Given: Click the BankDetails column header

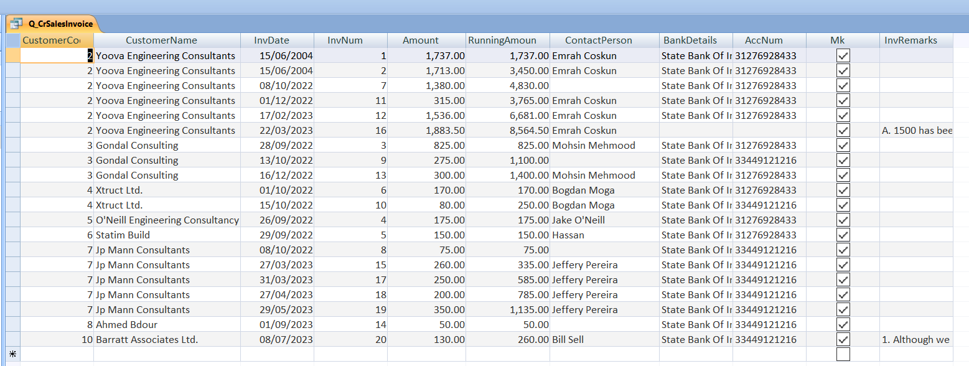Looking at the screenshot, I should click(690, 40).
